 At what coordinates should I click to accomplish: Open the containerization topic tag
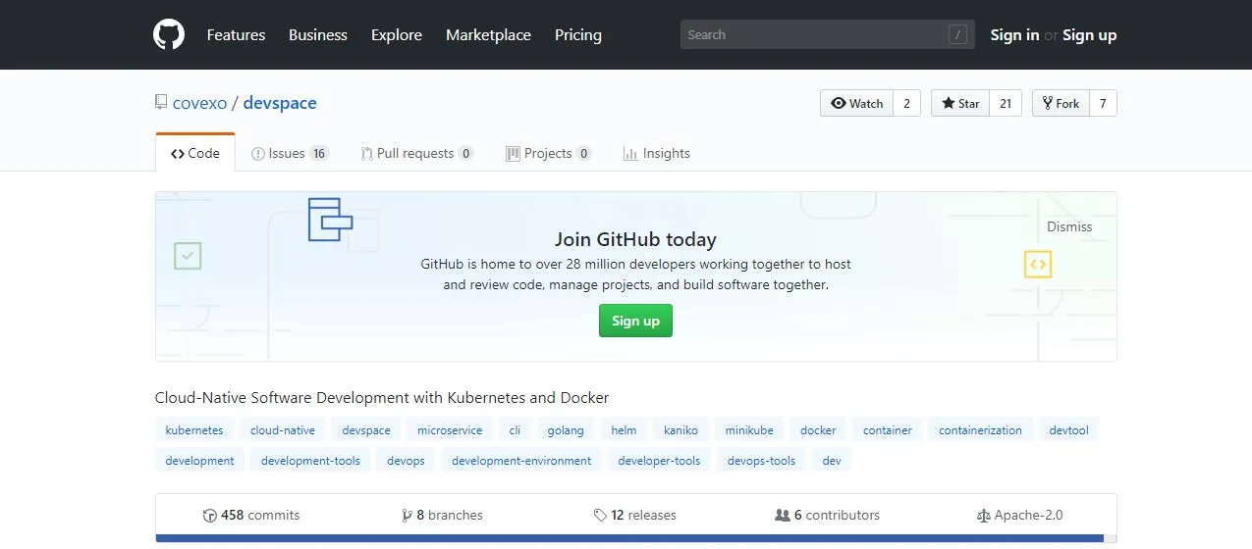[x=980, y=429]
